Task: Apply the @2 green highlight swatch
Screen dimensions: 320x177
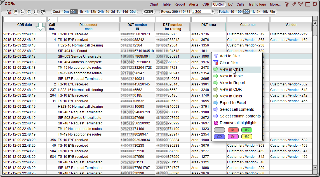Action: pyautogui.click(x=247, y=130)
